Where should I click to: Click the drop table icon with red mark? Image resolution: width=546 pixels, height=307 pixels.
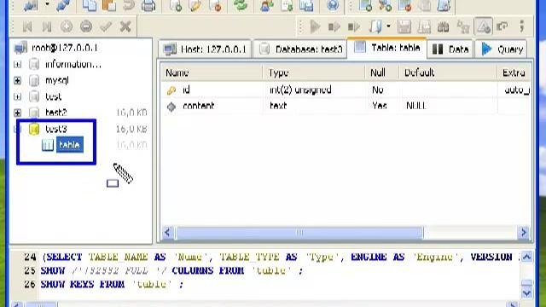click(405, 6)
